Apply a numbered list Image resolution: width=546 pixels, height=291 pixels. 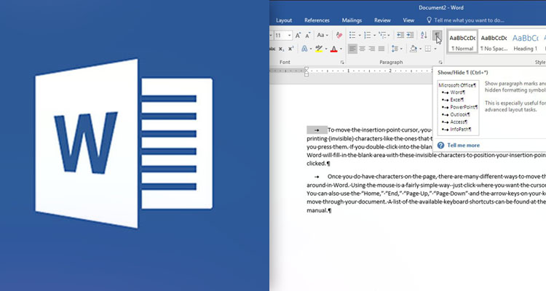coord(368,35)
